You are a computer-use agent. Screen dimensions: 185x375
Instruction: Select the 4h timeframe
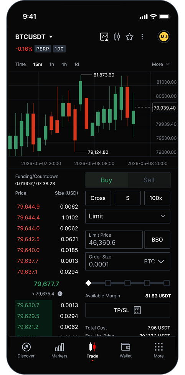point(64,64)
